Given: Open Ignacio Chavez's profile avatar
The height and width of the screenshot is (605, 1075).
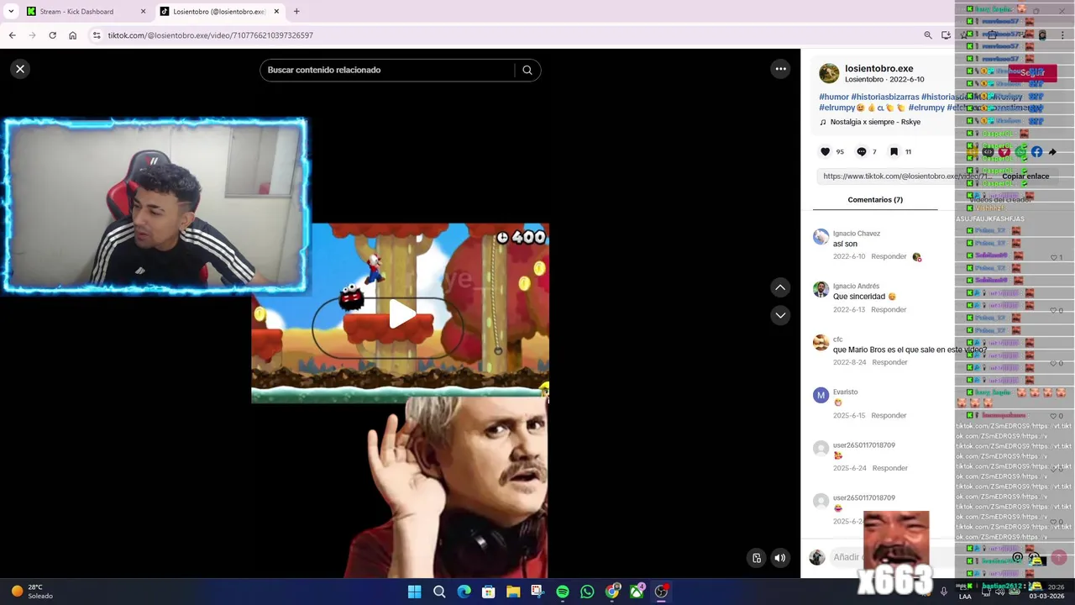Looking at the screenshot, I should coord(821,237).
